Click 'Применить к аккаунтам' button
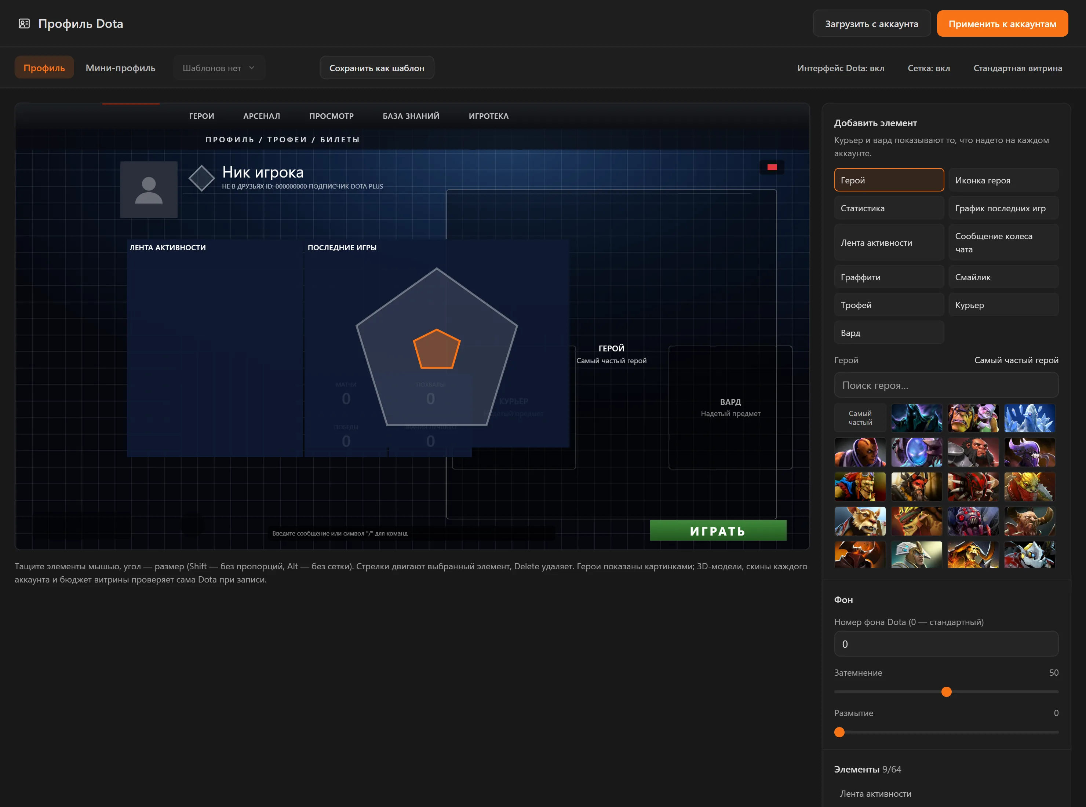 [1002, 23]
